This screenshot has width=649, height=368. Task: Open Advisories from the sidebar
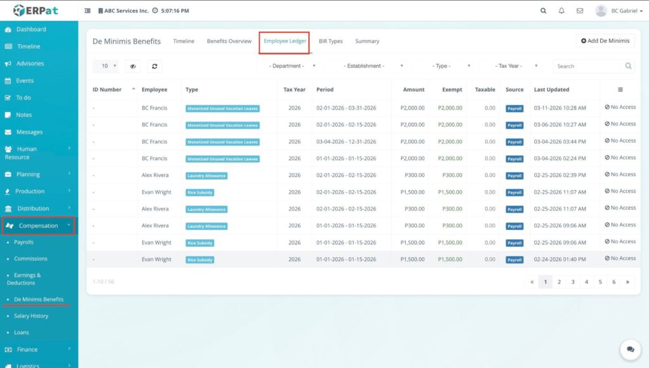click(x=30, y=63)
